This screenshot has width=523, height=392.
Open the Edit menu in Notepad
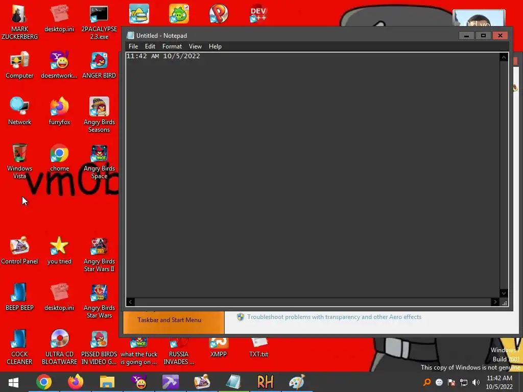(x=150, y=46)
